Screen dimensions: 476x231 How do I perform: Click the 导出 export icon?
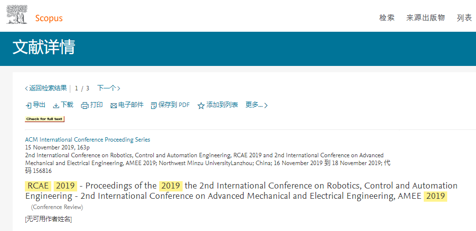tap(28, 105)
